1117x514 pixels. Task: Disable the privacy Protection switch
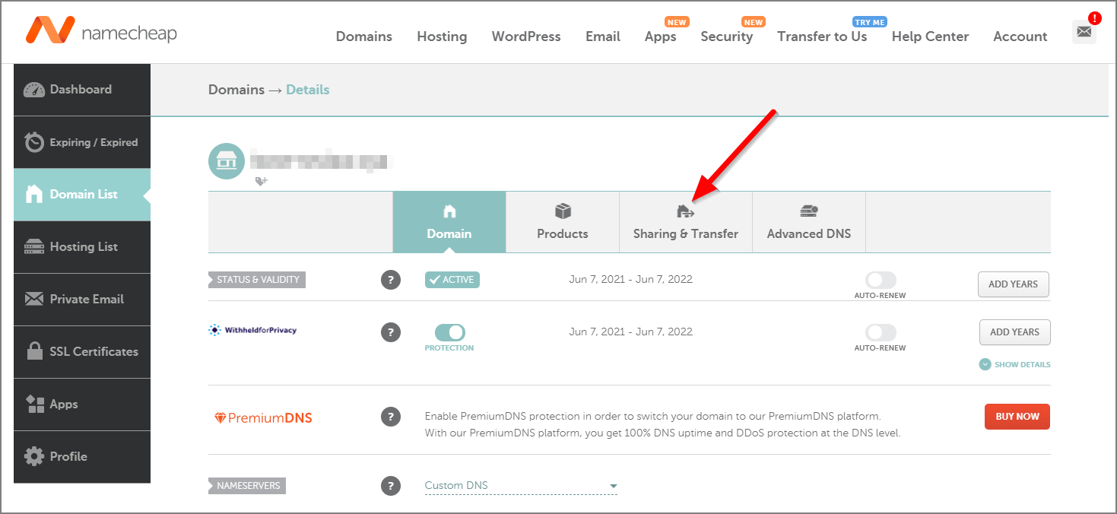pyautogui.click(x=449, y=332)
